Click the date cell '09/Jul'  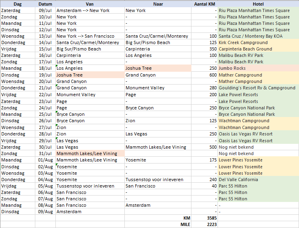[45, 10]
